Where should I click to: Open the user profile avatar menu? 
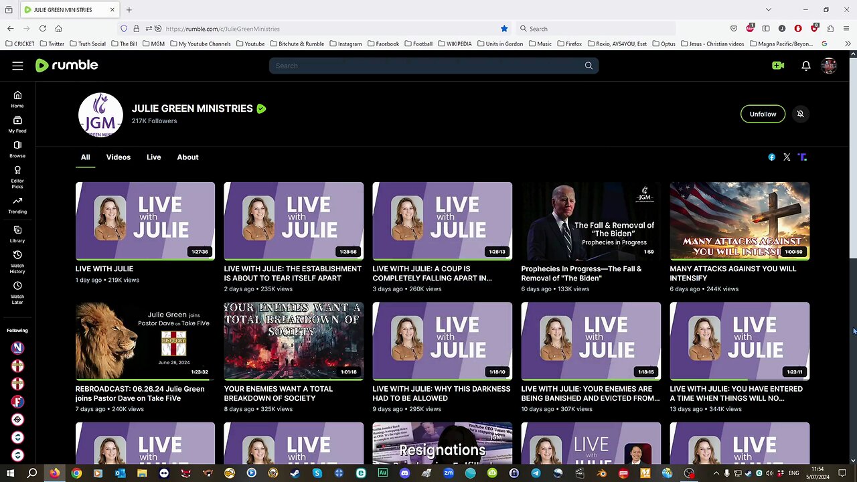(829, 66)
